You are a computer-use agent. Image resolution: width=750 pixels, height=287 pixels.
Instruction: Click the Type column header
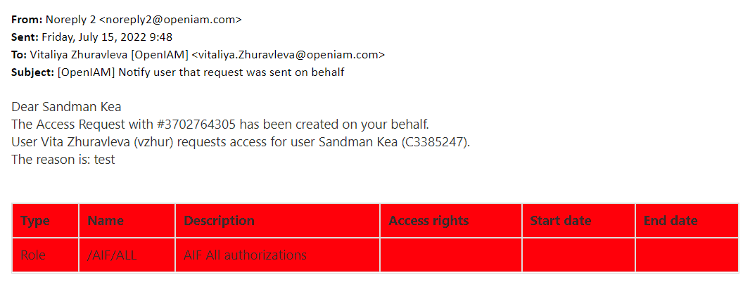[35, 221]
